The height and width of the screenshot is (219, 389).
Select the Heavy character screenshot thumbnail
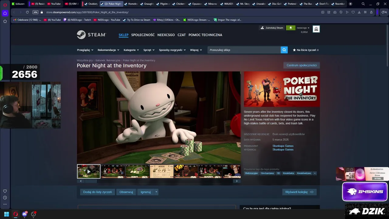(x=186, y=171)
